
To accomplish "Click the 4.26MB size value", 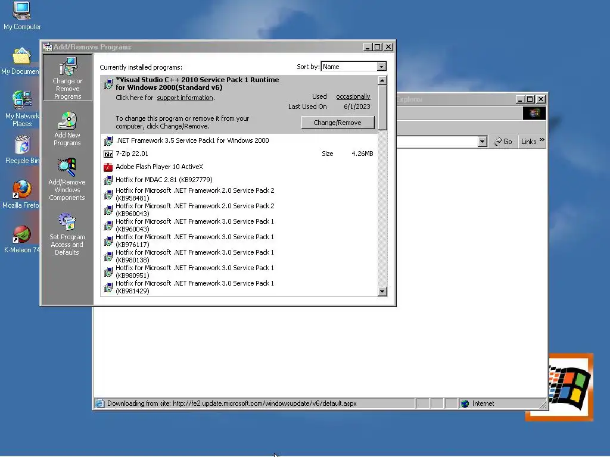I will click(362, 154).
